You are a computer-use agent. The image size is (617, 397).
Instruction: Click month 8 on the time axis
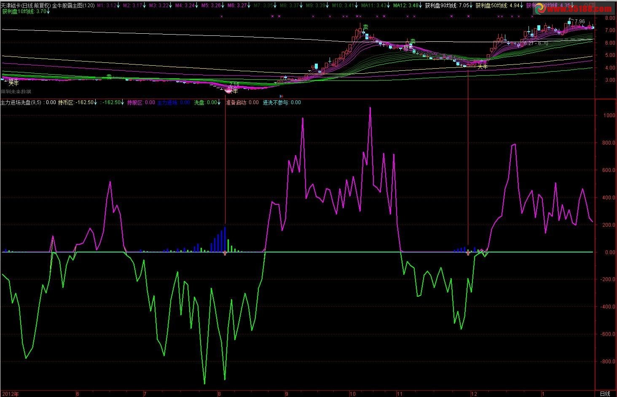pyautogui.click(x=219, y=394)
